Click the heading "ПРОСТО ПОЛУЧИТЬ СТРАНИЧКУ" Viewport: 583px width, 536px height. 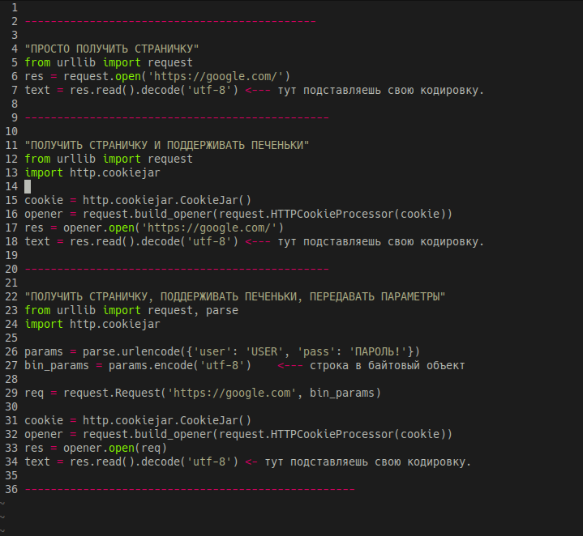112,49
